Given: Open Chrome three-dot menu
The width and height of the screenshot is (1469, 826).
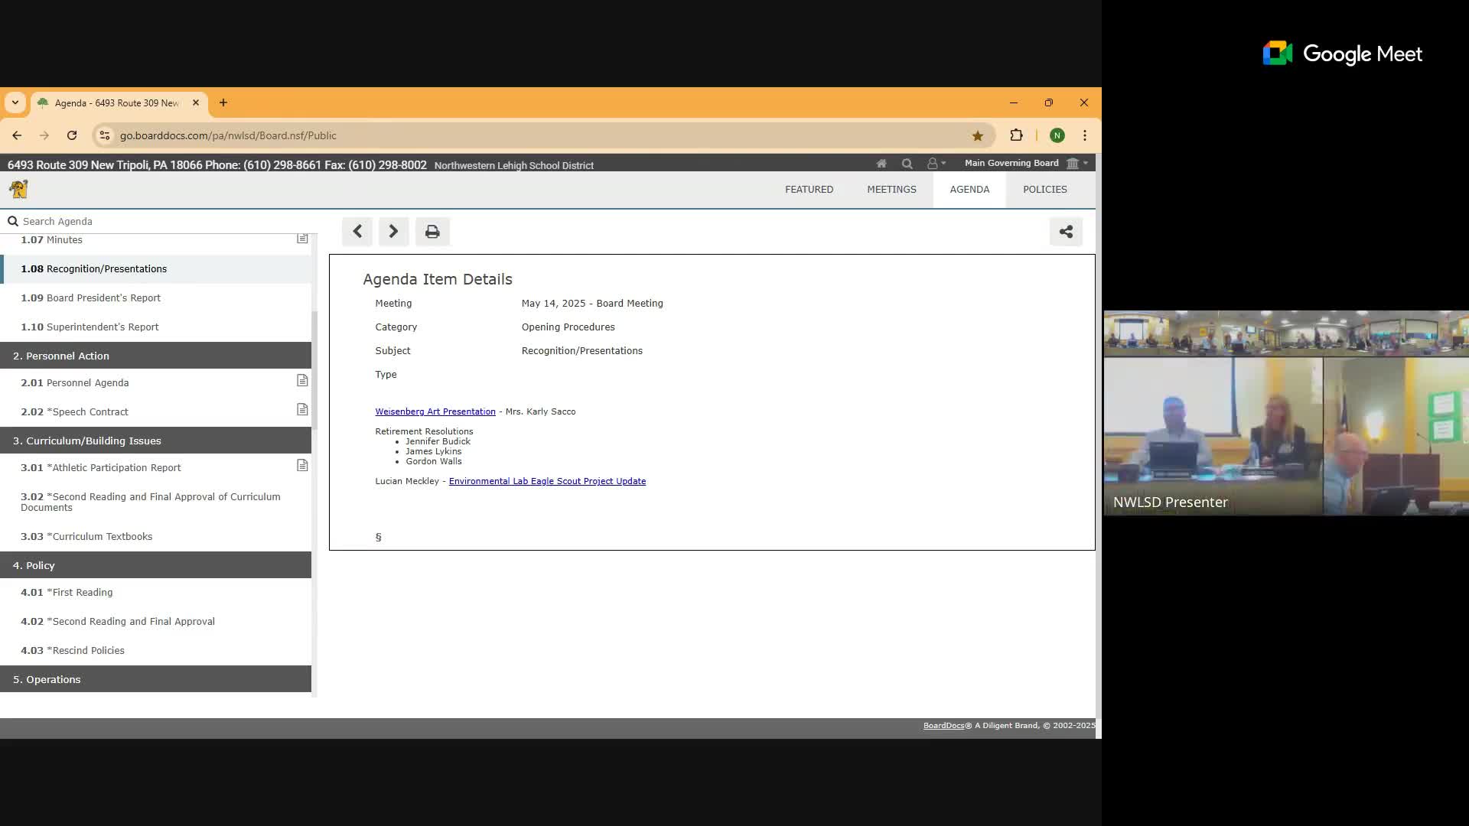Looking at the screenshot, I should pyautogui.click(x=1085, y=135).
